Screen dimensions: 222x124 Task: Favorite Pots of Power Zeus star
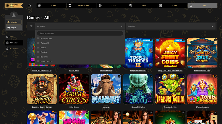(215, 40)
